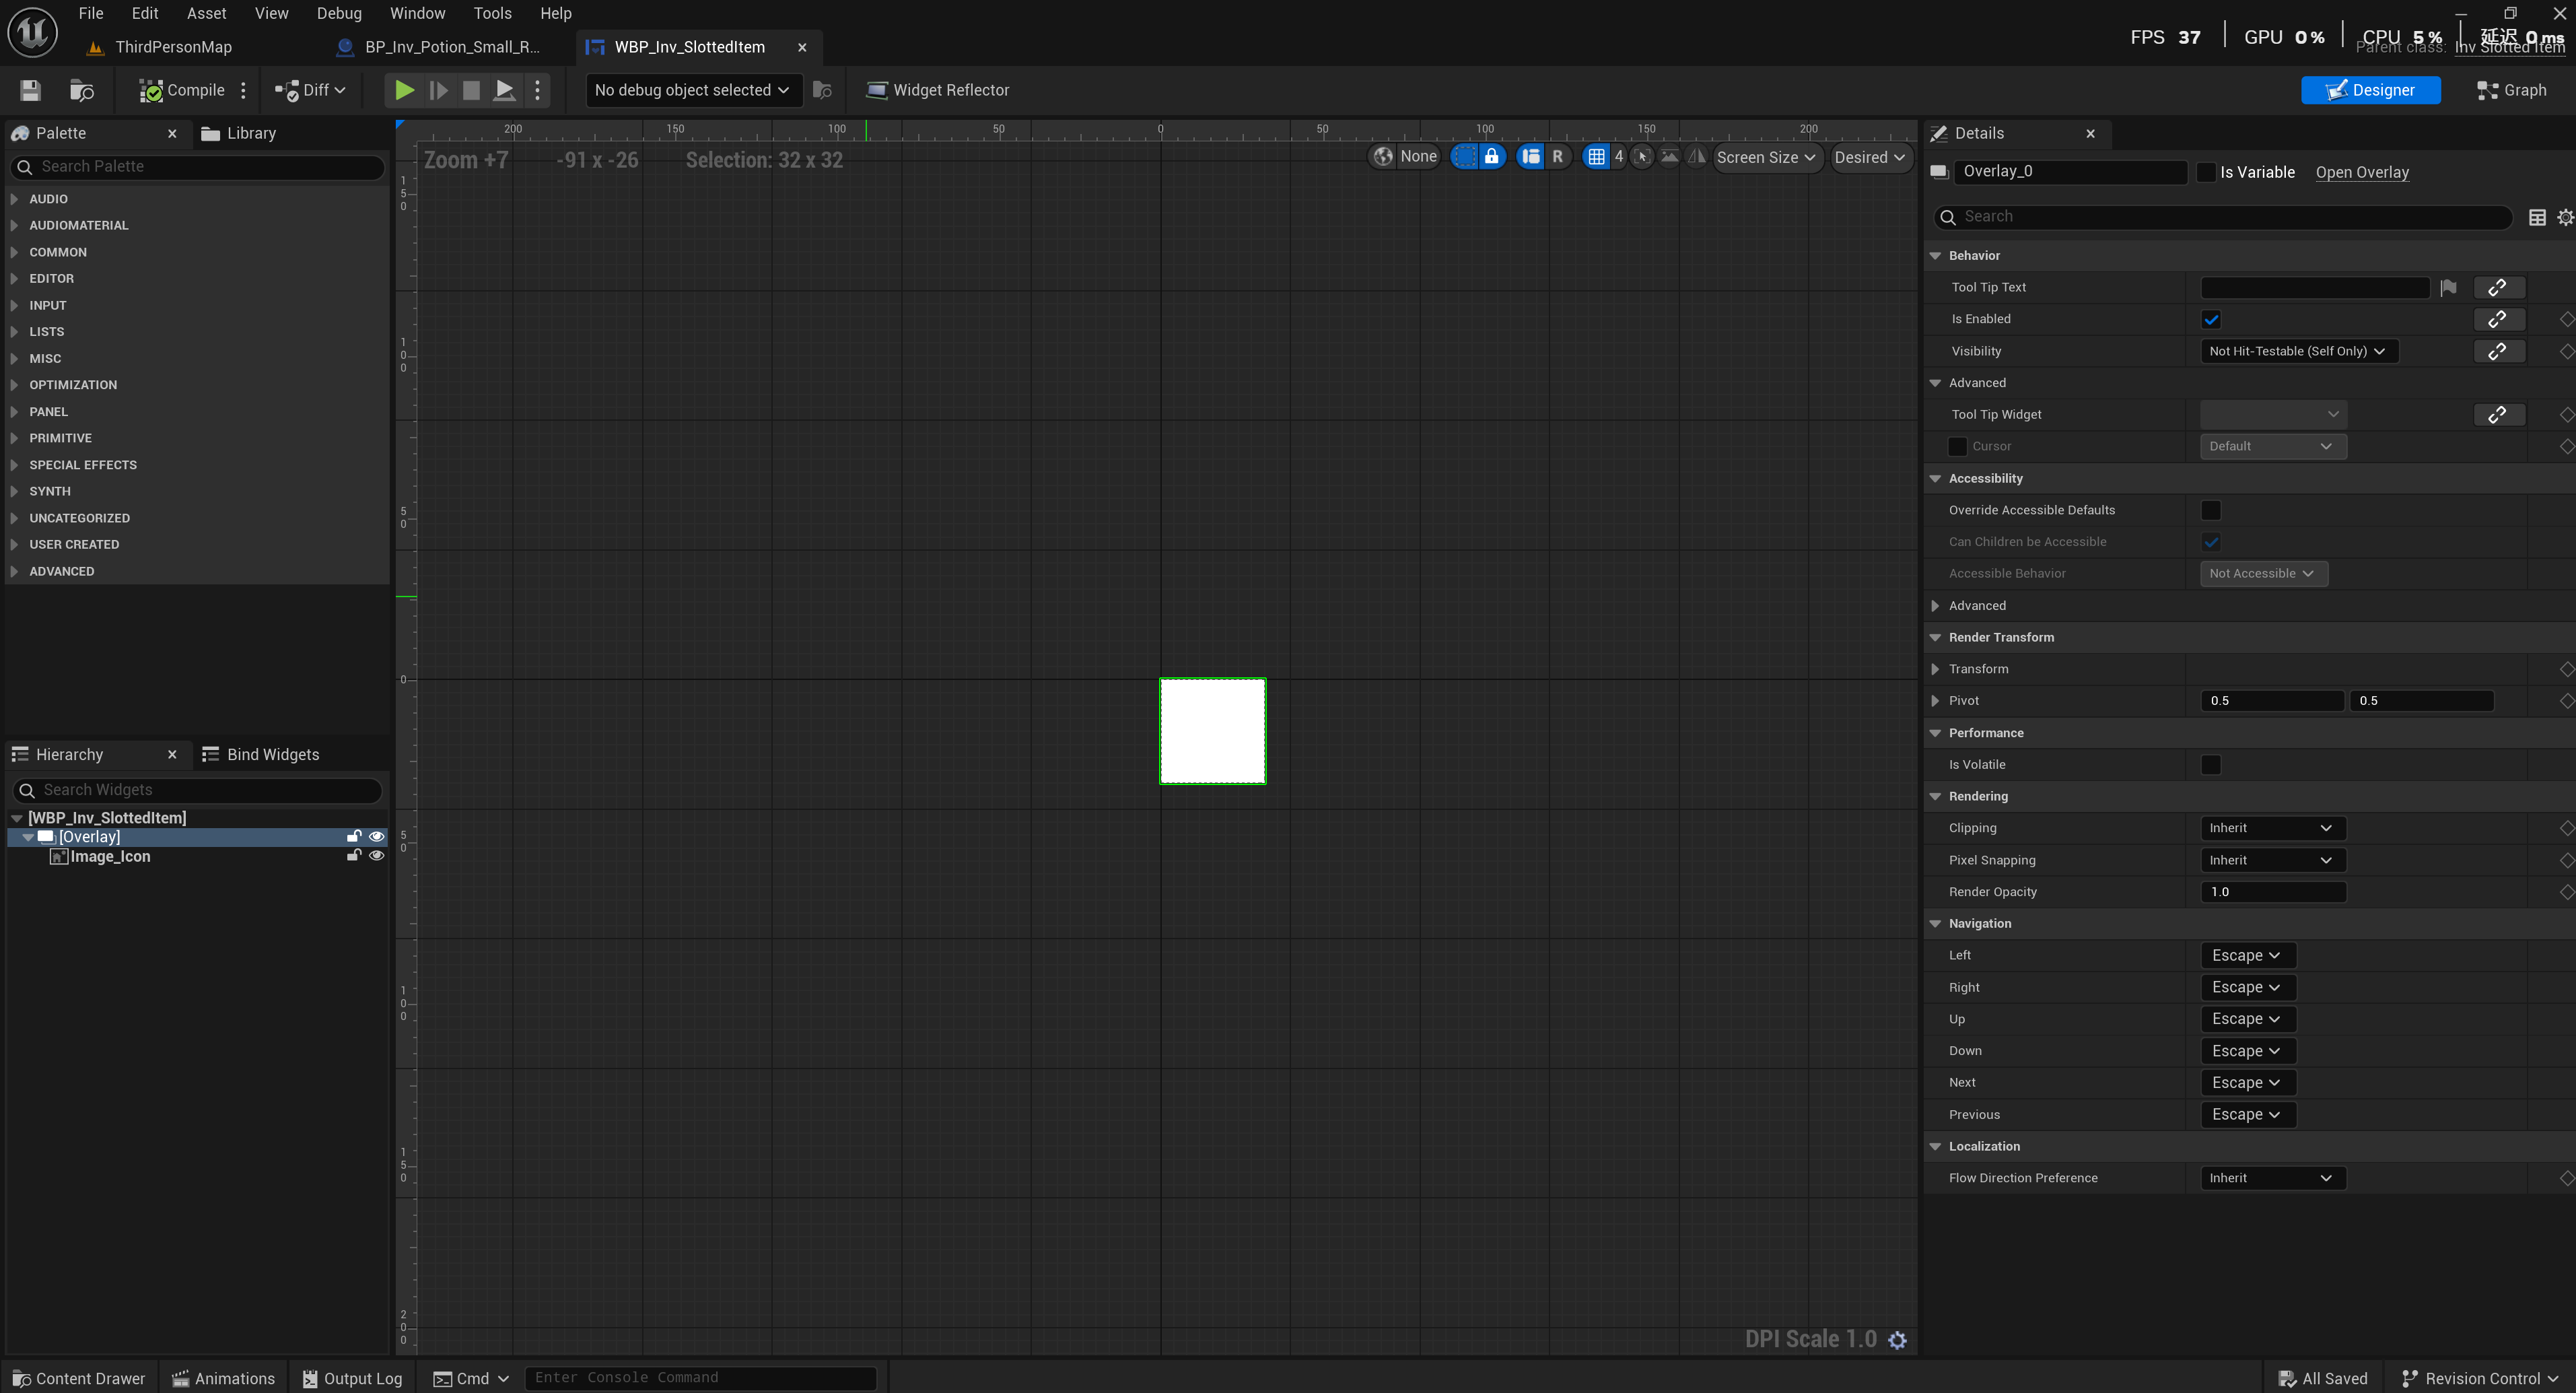Switch to the Graph editor mode
The image size is (2576, 1393).
[2511, 90]
